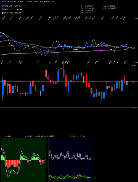Screen dimensions: 138x182
Task: Click the 1915 low-row label
Action: (x=89, y=62)
